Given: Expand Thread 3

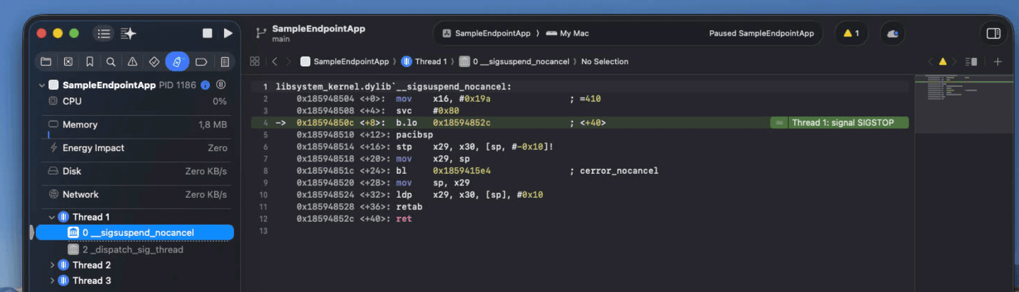Looking at the screenshot, I should [x=52, y=280].
